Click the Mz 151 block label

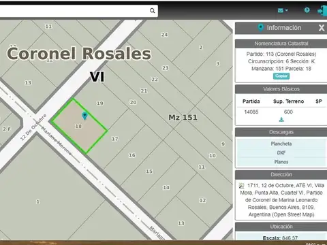(183, 118)
